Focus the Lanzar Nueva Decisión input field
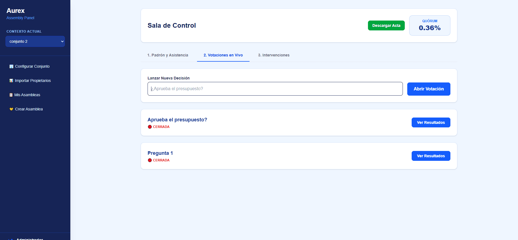Viewport: 518px width, 240px height. pos(275,89)
